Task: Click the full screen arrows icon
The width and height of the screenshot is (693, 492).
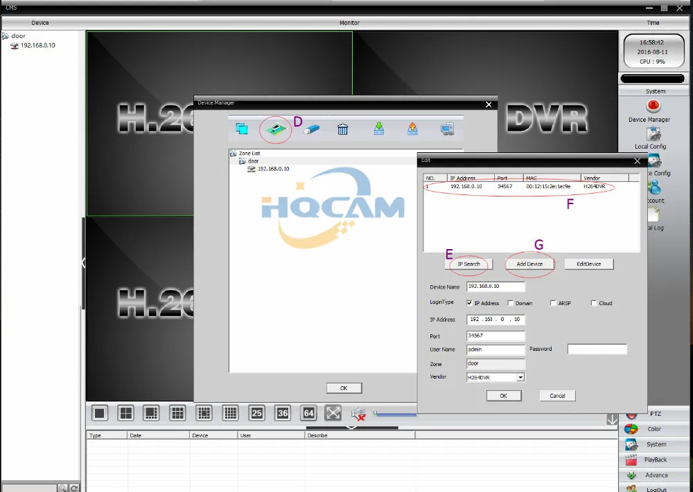Action: pyautogui.click(x=333, y=413)
